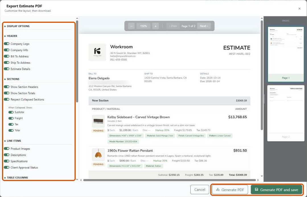The image size is (307, 197).
Task: Click the $13,768.65 amount
Action: pyautogui.click(x=238, y=117)
